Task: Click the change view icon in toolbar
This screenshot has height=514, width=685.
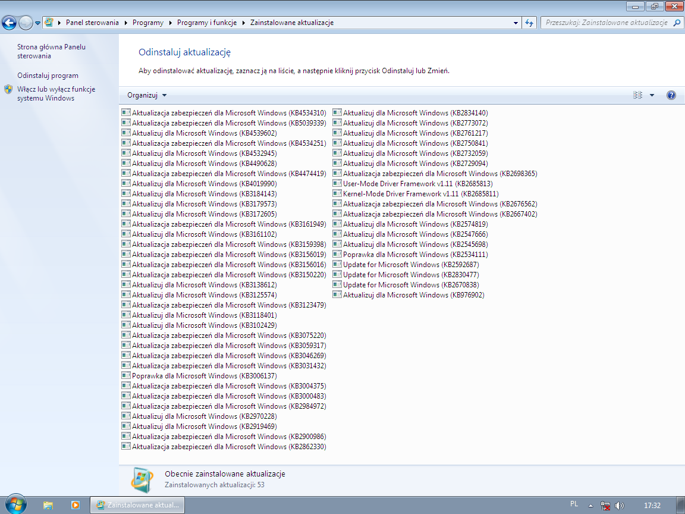Action: tap(638, 95)
